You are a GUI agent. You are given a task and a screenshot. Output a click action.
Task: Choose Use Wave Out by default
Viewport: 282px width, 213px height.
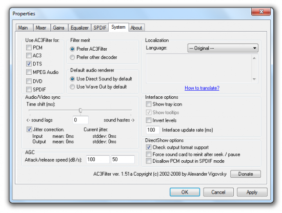tap(72, 87)
